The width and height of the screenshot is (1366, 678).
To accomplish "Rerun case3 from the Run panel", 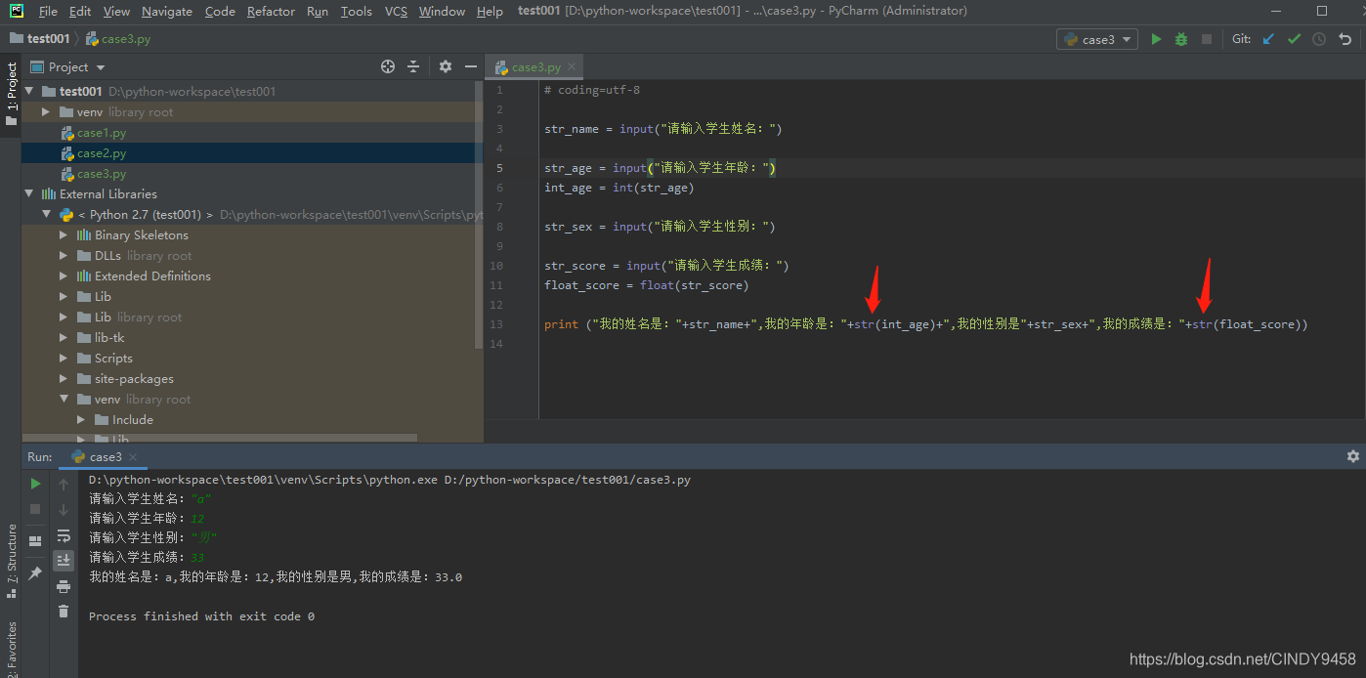I will [x=35, y=484].
